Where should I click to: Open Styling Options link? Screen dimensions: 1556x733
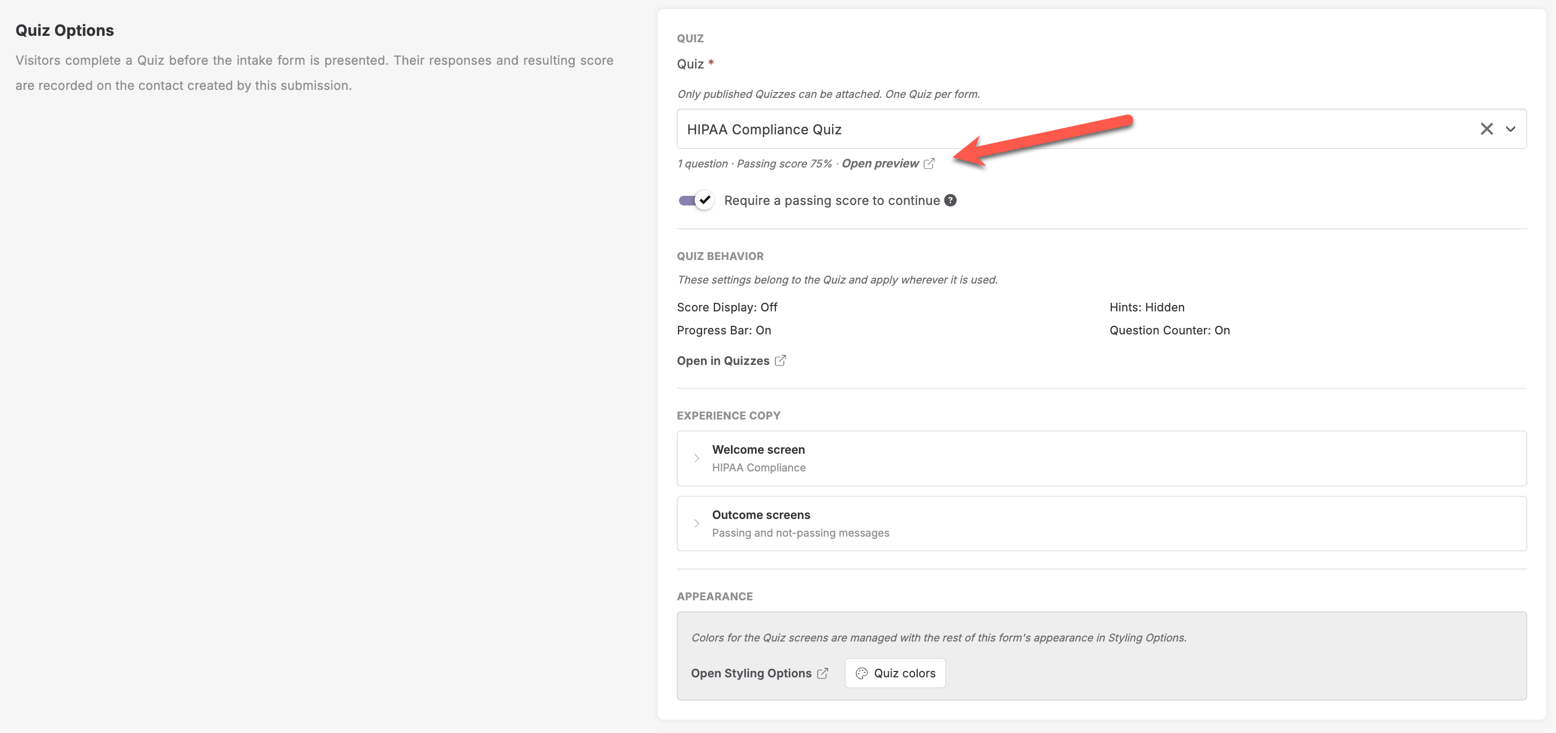(x=751, y=673)
